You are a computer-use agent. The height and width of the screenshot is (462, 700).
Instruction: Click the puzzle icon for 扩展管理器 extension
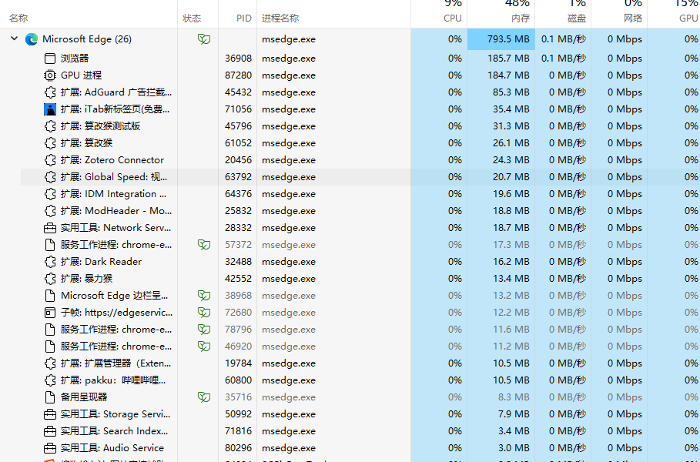tap(50, 363)
